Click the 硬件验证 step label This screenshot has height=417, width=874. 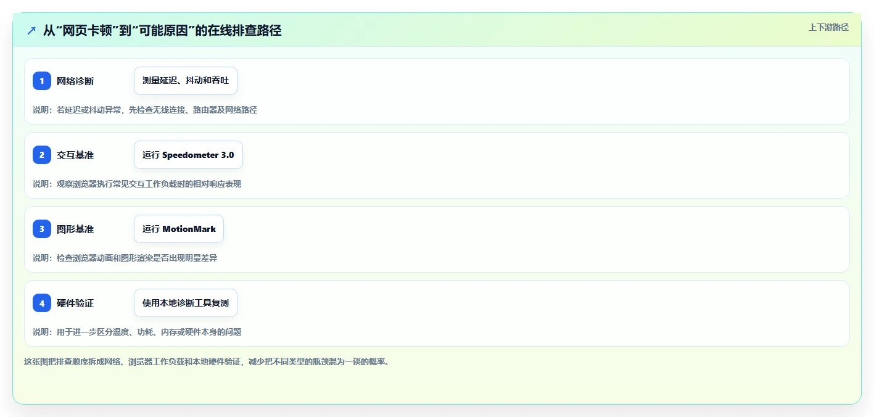coord(75,303)
